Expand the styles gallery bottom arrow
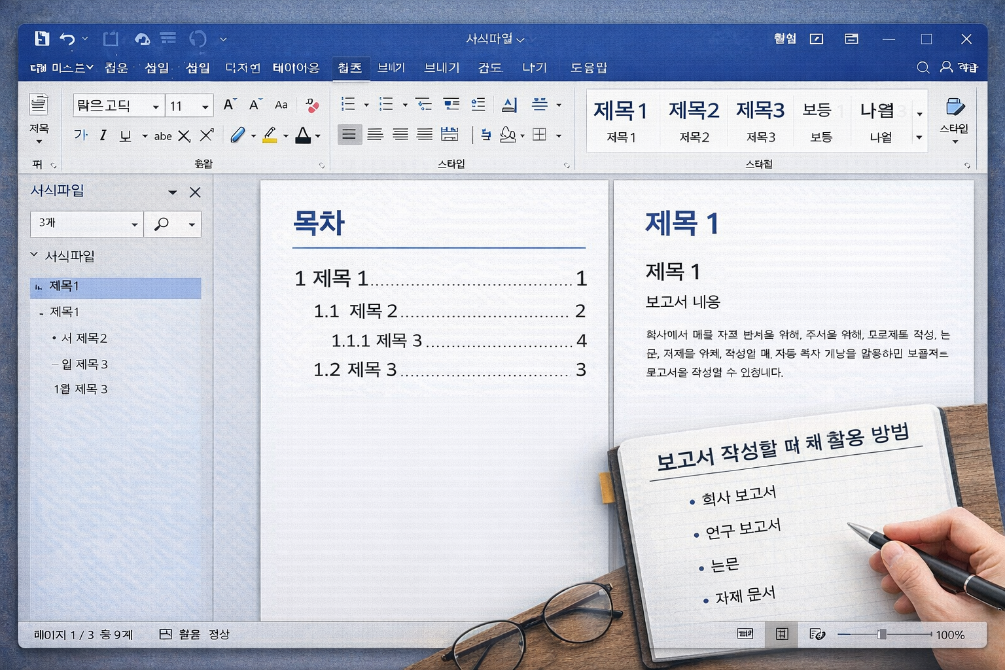This screenshot has height=670, width=1005. (x=919, y=137)
